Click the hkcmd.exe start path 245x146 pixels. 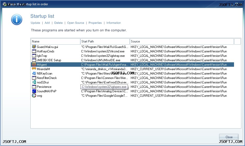pyautogui.click(x=103, y=51)
